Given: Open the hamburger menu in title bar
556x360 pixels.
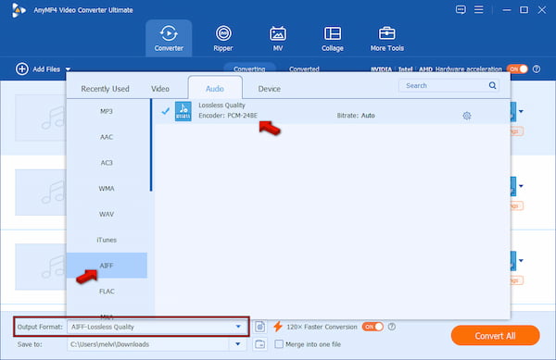Looking at the screenshot, I should (x=479, y=9).
